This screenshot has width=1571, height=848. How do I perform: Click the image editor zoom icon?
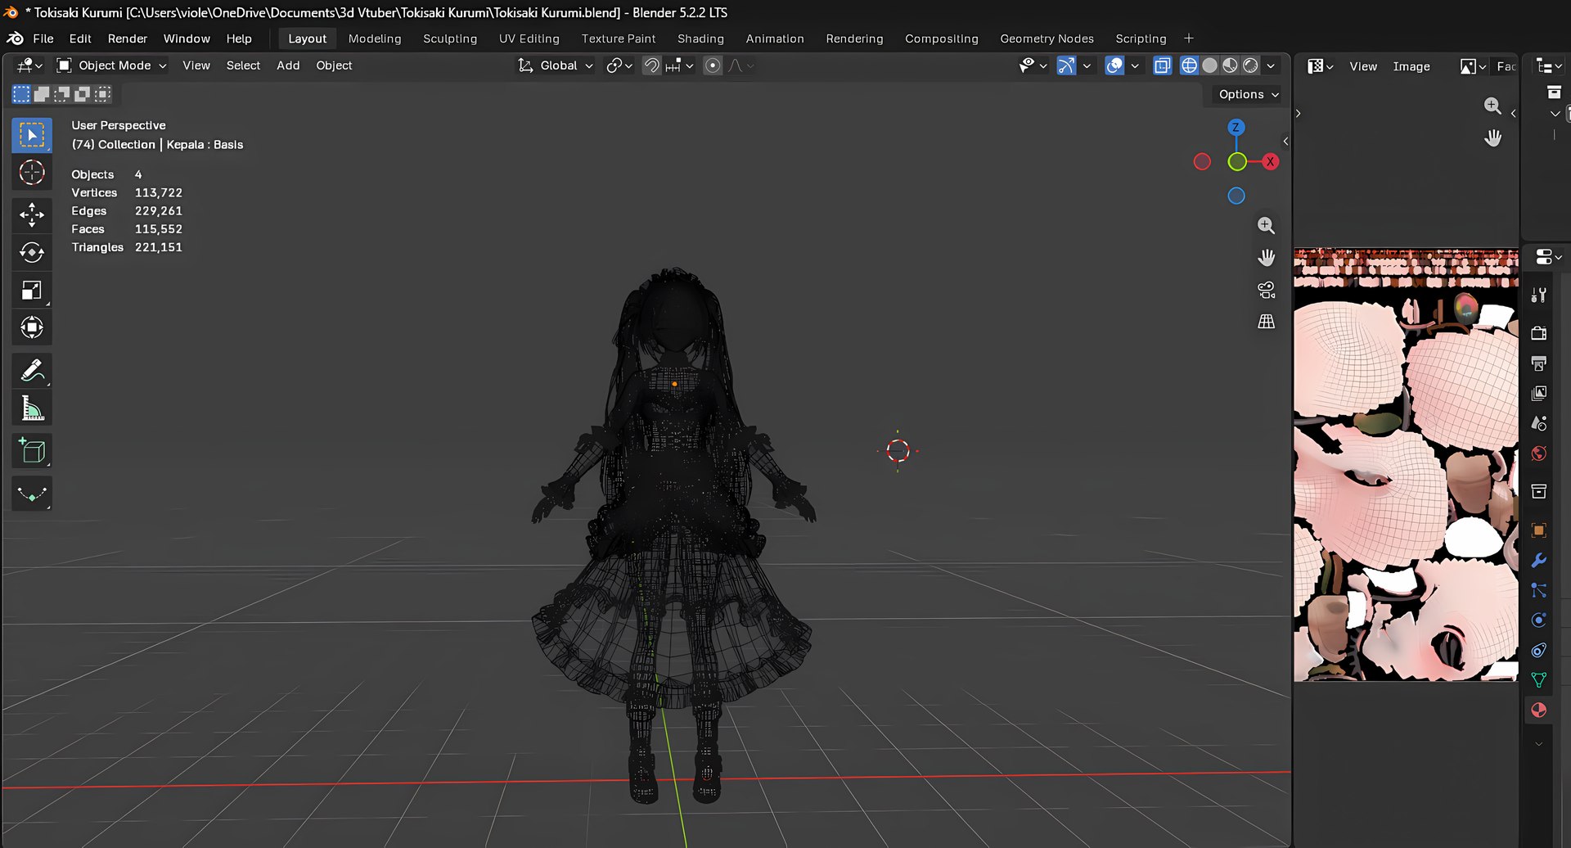[x=1492, y=106]
